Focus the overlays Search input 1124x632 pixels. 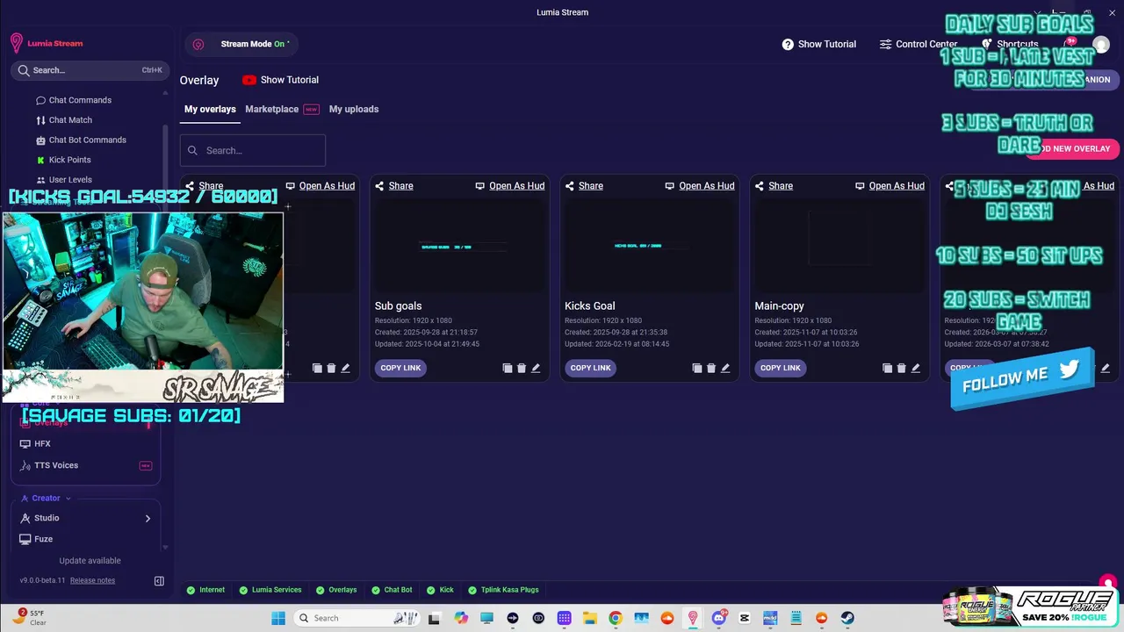(253, 150)
